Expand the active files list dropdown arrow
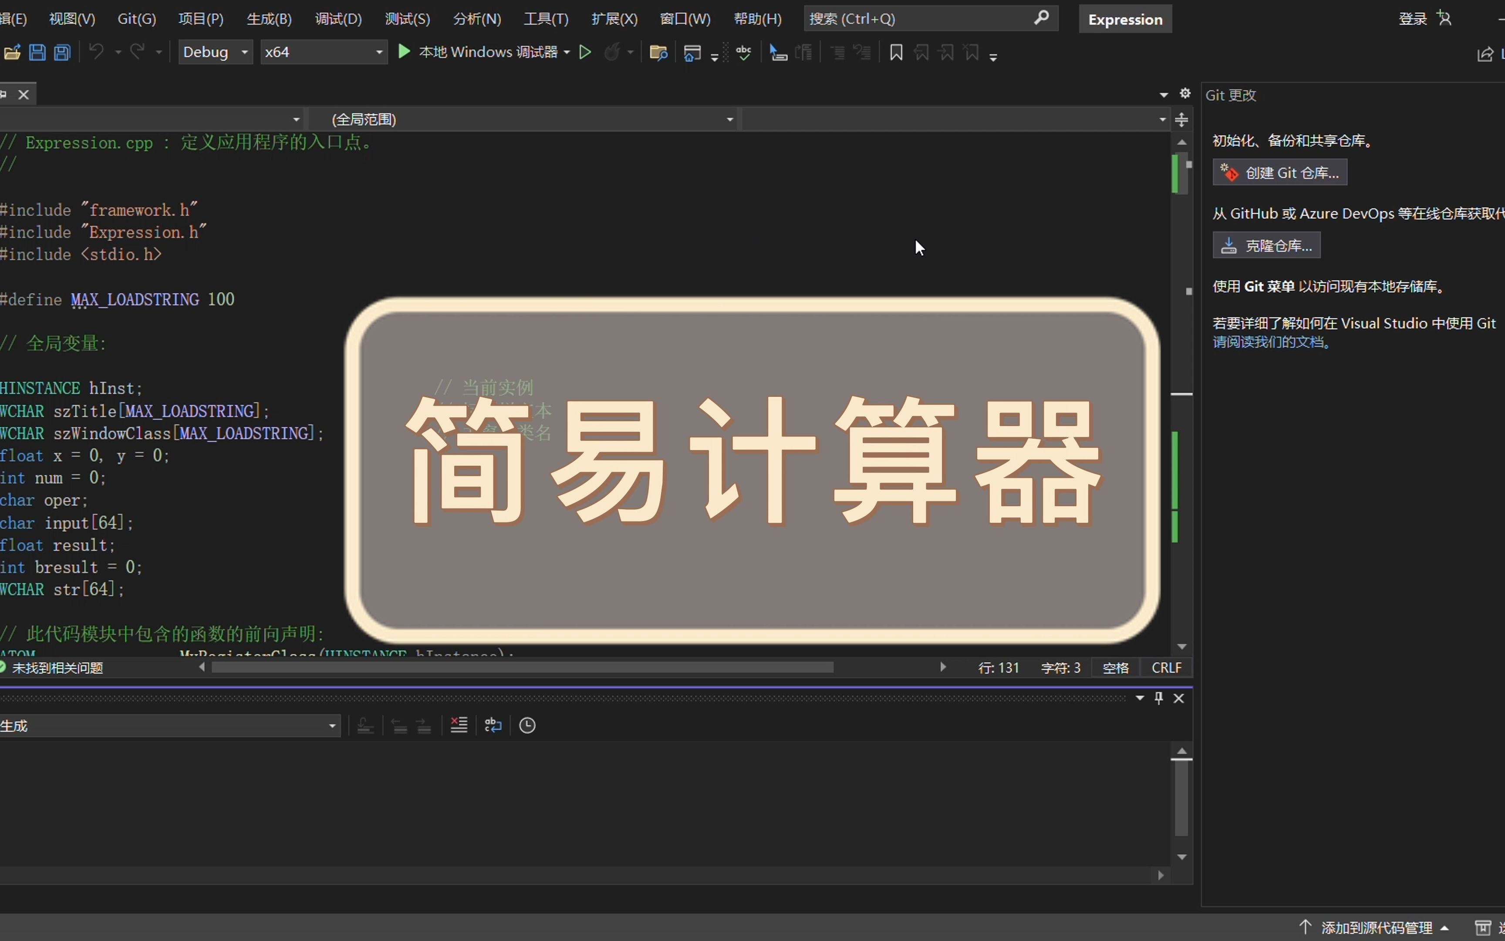 (x=1164, y=95)
